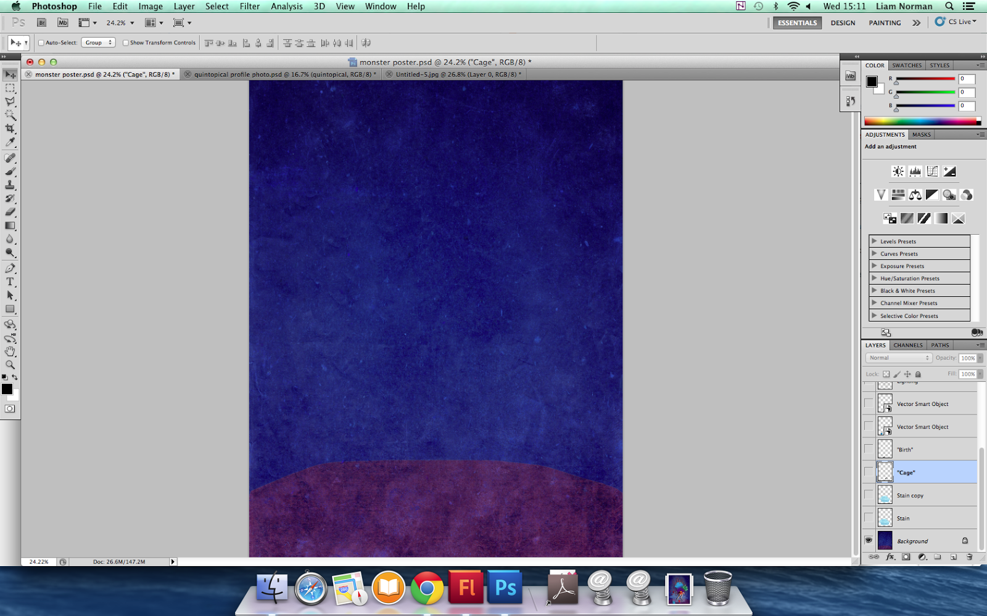Delete layer with the trash icon
This screenshot has width=987, height=616.
969,557
